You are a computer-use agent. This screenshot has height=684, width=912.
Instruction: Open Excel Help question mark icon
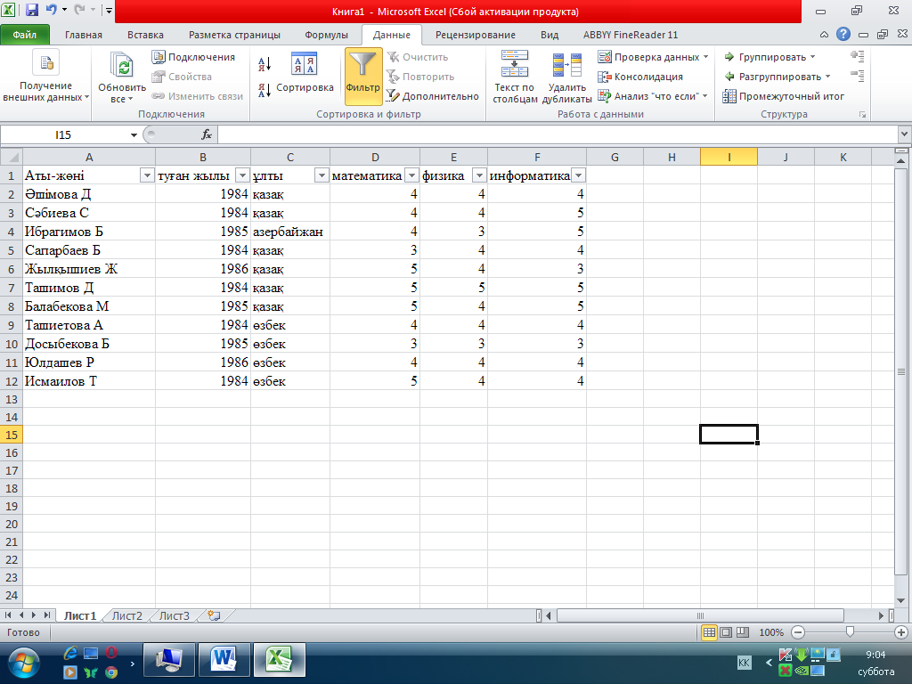point(843,35)
